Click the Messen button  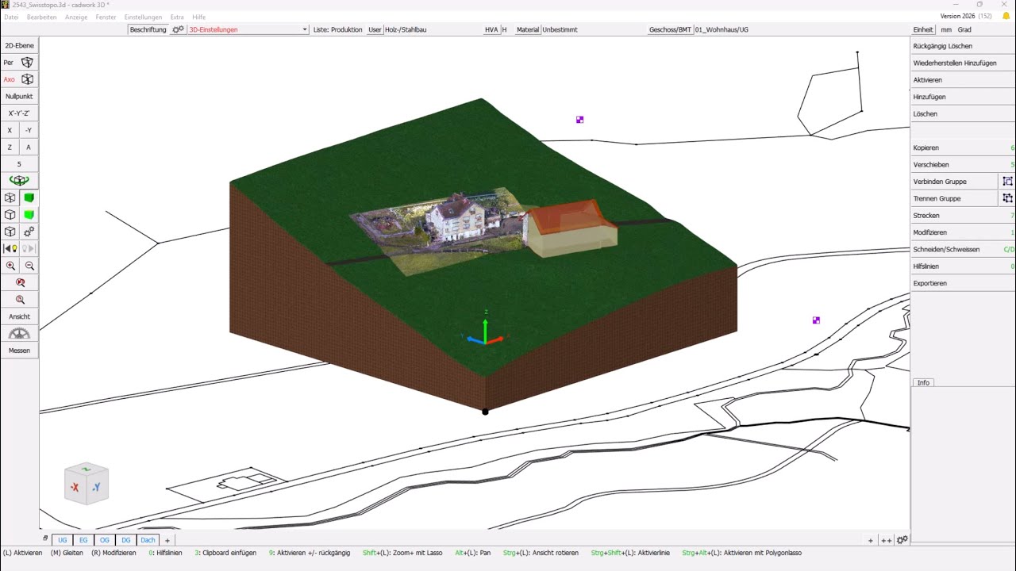pos(19,351)
